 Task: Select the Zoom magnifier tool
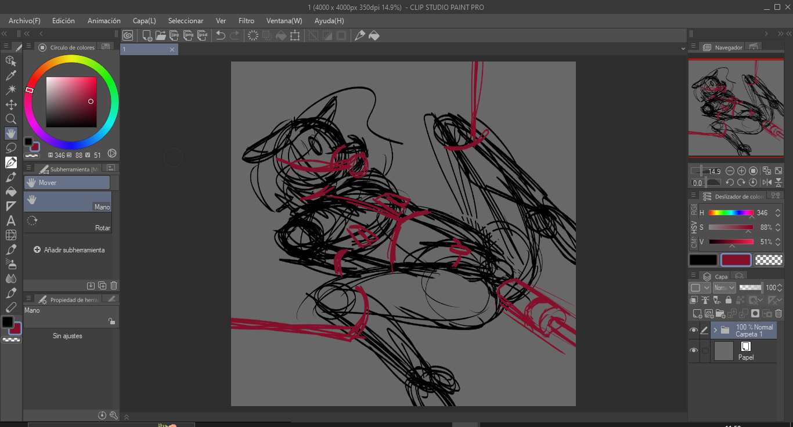pos(11,119)
